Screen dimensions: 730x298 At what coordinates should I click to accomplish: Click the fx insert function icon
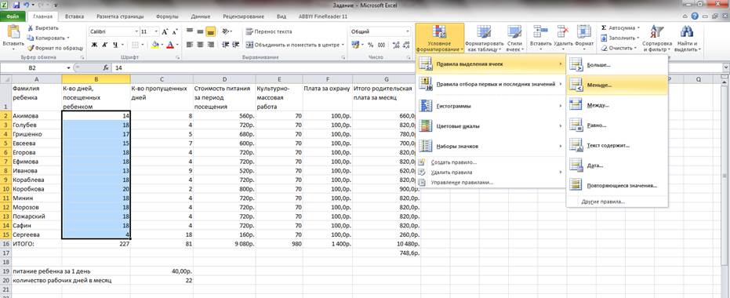[x=106, y=67]
